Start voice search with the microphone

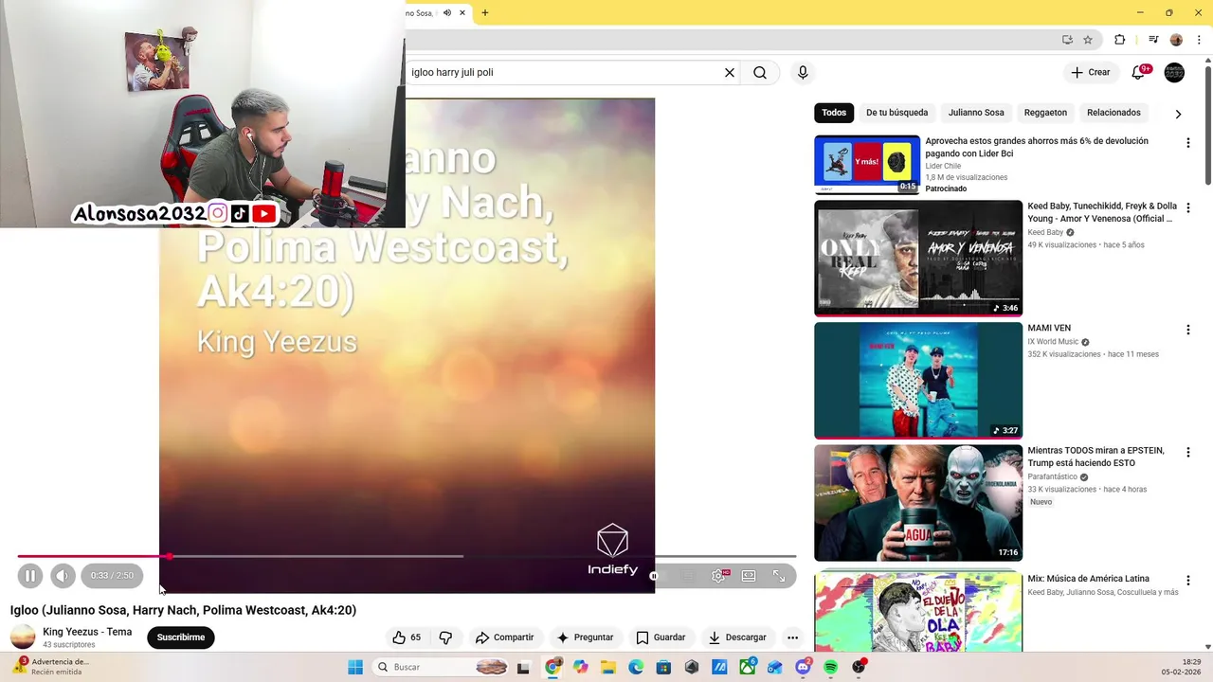[x=803, y=72]
